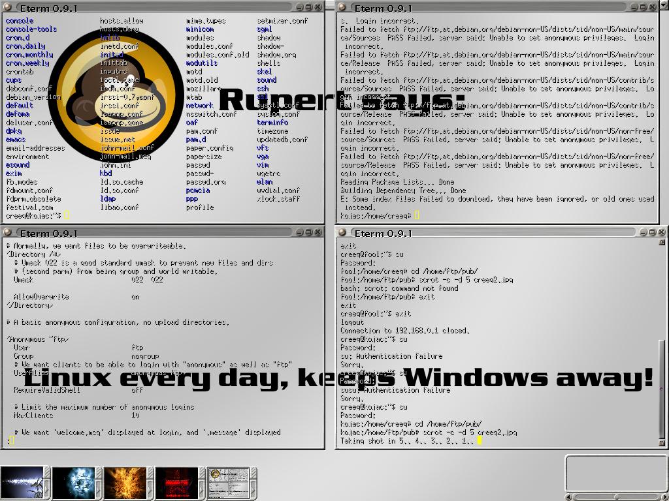Click the arrow button on the red-star pager
669x501 pixels.
(203, 489)
